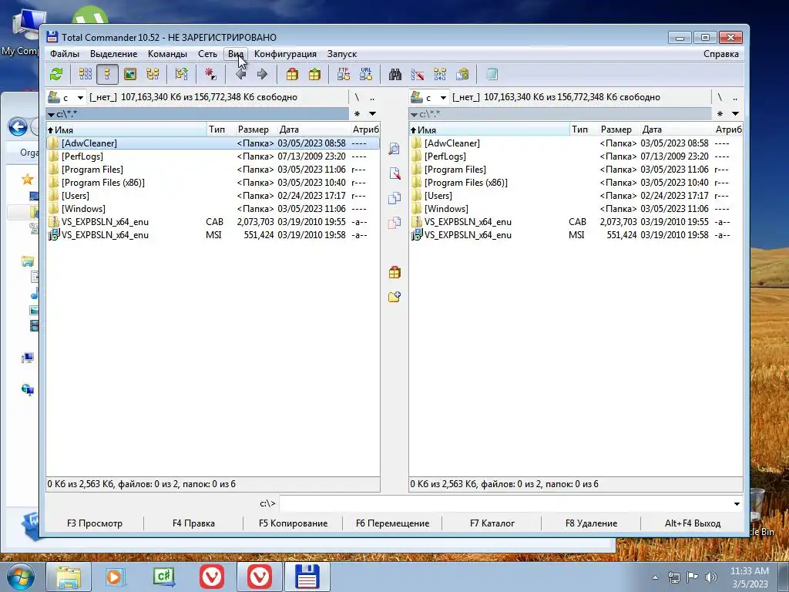Click the F5 Копирование button
The width and height of the screenshot is (789, 592).
pyautogui.click(x=293, y=523)
